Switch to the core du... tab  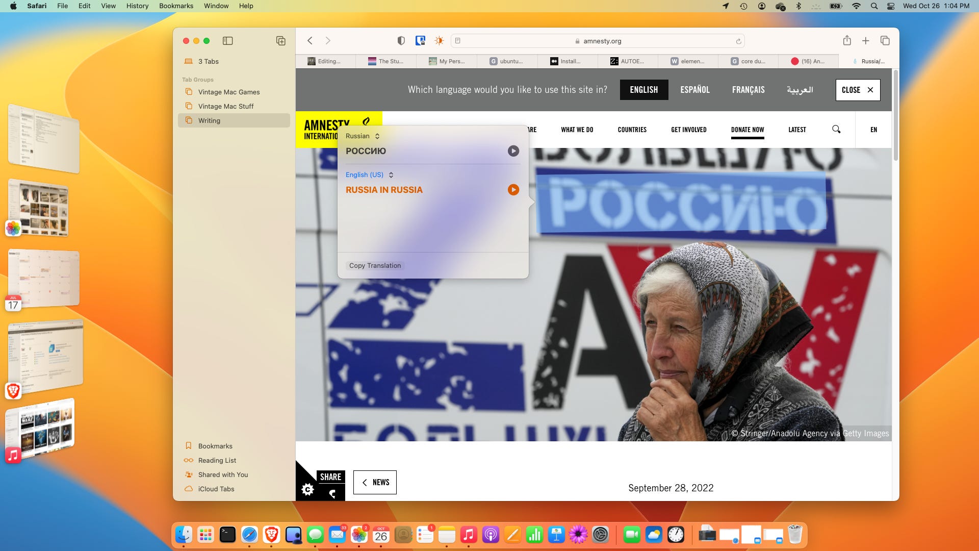click(x=749, y=61)
